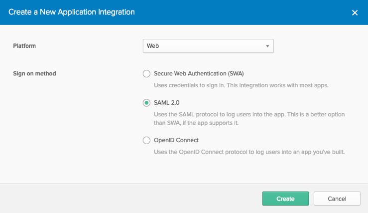This screenshot has height=213, width=368.
Task: Click the "Sign on method" label
Action: coord(34,74)
